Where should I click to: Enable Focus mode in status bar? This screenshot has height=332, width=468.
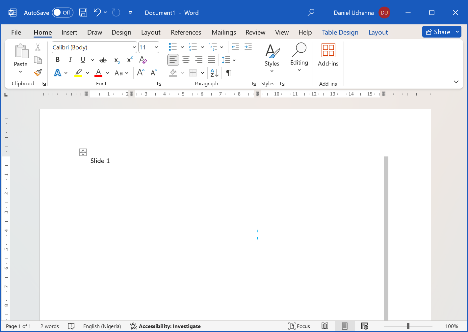point(299,326)
